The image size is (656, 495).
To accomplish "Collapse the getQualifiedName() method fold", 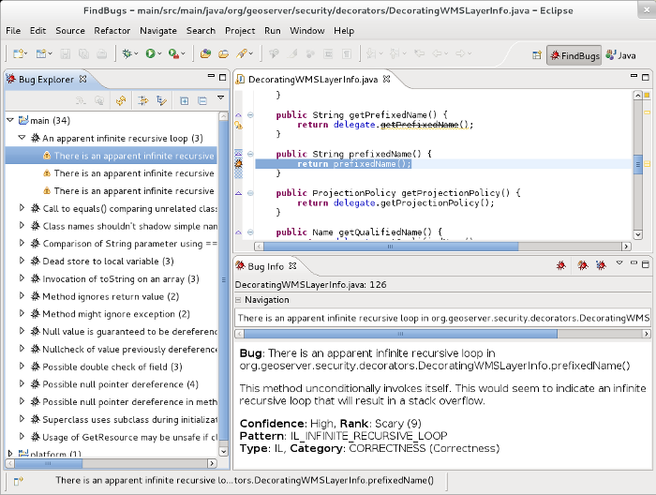I will click(250, 232).
